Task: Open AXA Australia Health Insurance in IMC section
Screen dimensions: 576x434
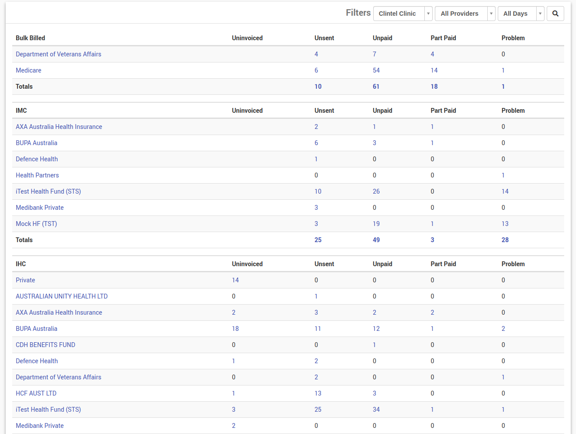Action: (59, 127)
